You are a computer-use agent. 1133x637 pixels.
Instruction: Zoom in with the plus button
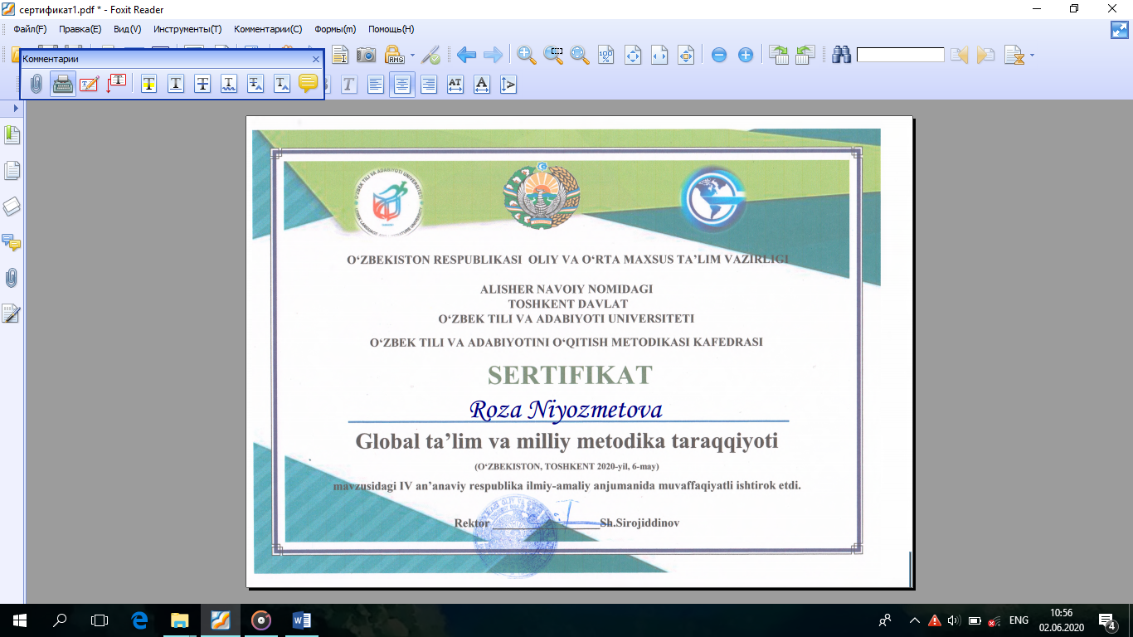coord(746,56)
